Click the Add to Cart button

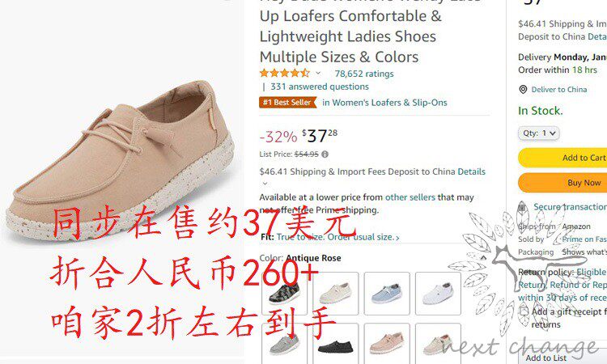[x=562, y=158]
